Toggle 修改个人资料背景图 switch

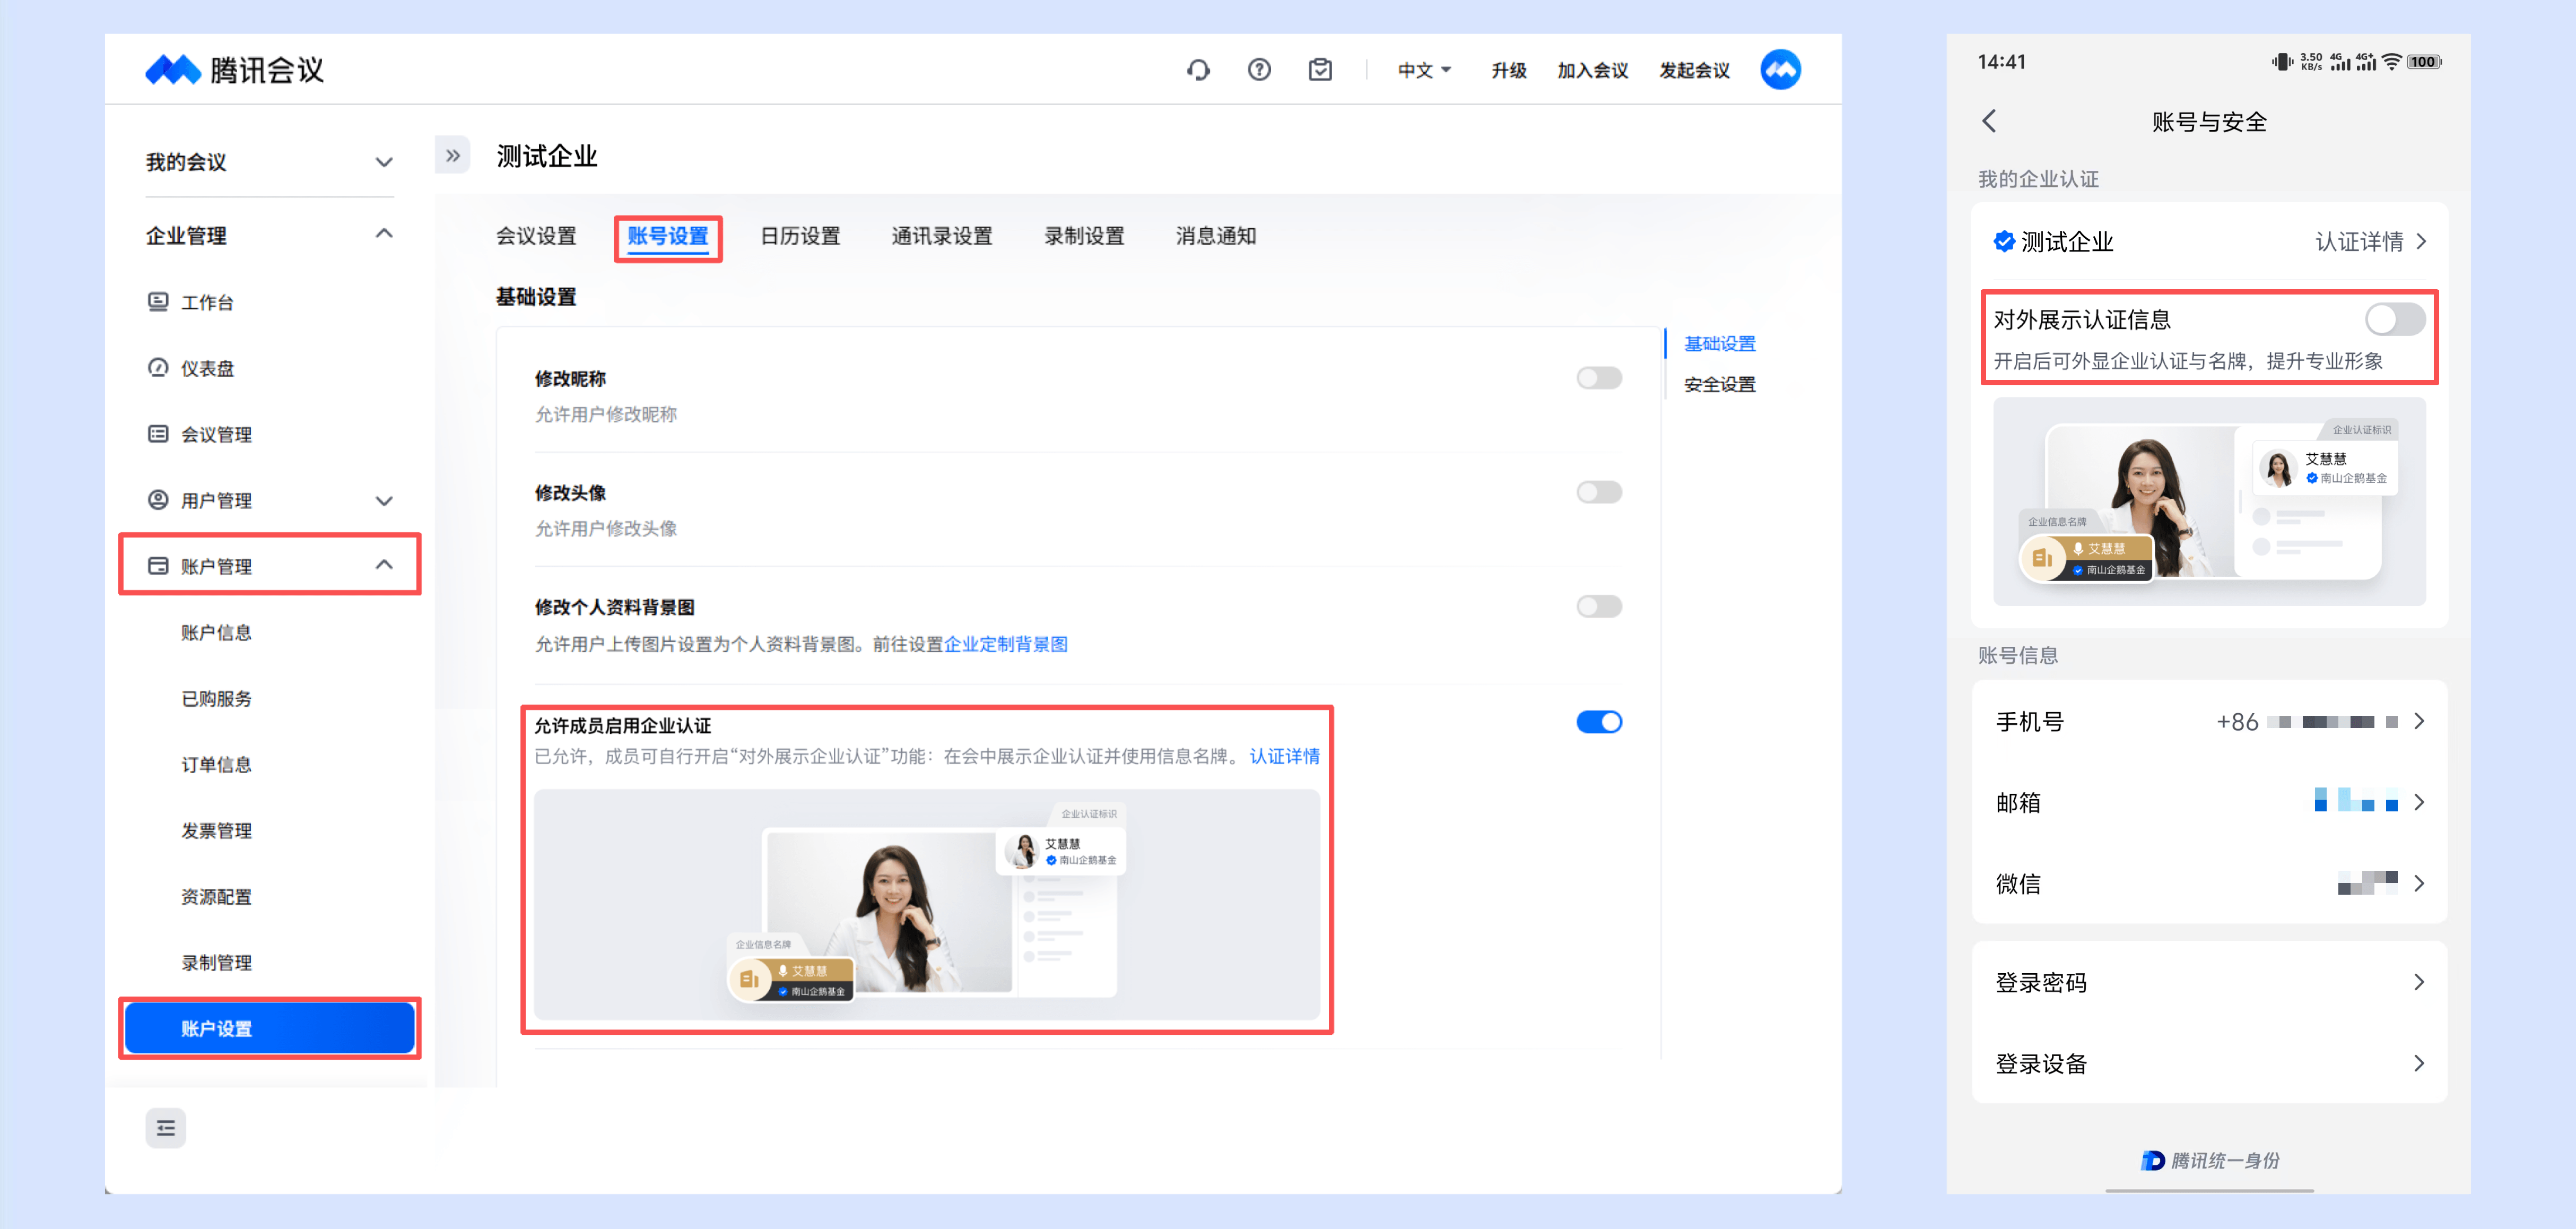click(1599, 606)
